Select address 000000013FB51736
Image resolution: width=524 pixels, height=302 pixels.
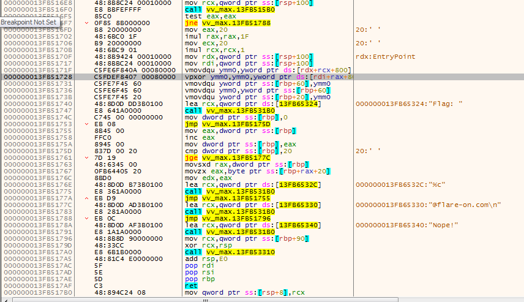(x=38, y=90)
